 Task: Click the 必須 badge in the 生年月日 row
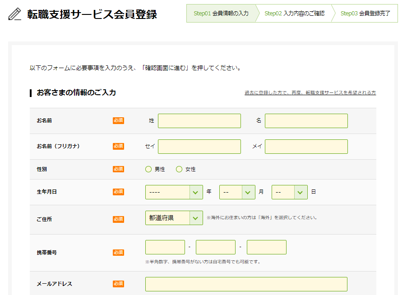(x=118, y=192)
